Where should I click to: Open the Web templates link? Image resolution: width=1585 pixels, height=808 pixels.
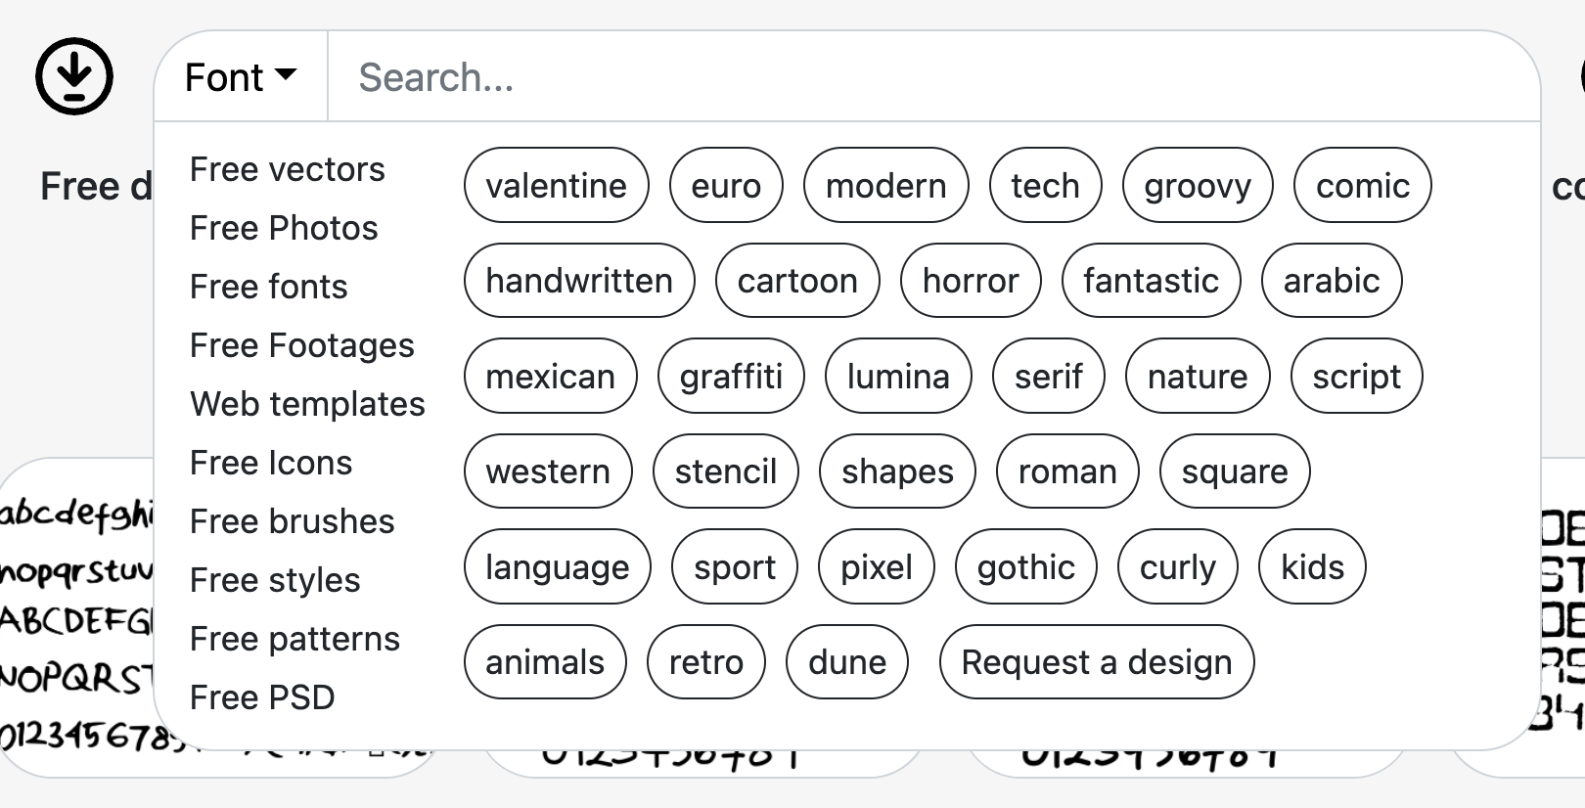click(307, 404)
